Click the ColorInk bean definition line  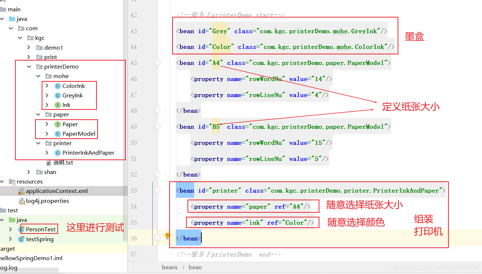pyautogui.click(x=285, y=47)
